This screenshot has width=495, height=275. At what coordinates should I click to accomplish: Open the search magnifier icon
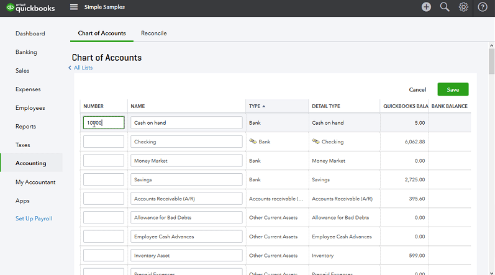[x=445, y=7]
